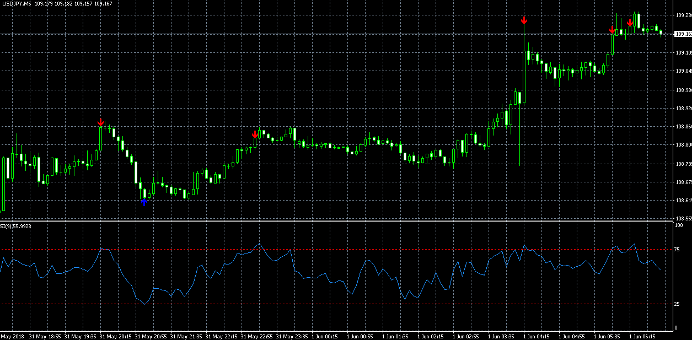Click the 31 May 23:35 time label
Image resolution: width=692 pixels, height=340 pixels.
click(x=292, y=336)
